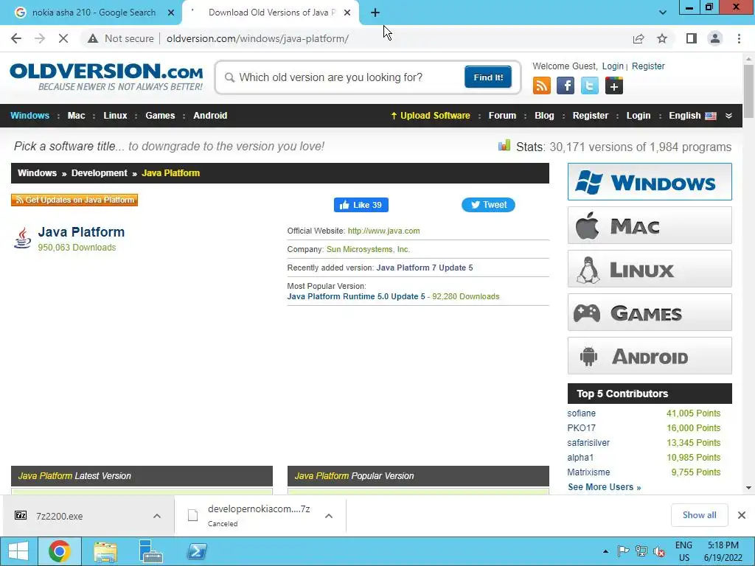
Task: Open the Mac nav menu item
Action: point(76,116)
